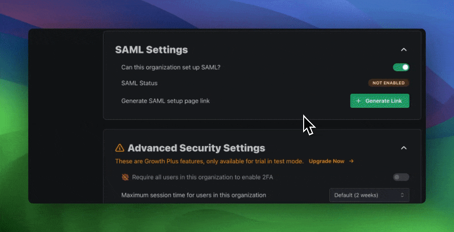
Task: Click the Generate SAML setup page link label
Action: 165,101
